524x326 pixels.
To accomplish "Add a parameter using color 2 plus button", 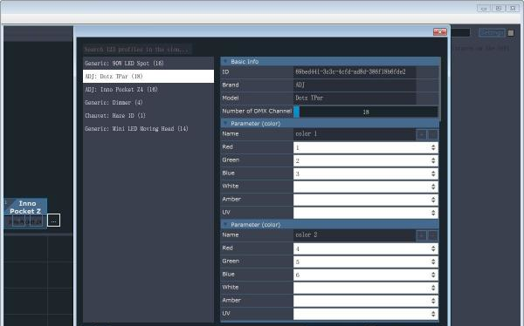I will tap(422, 235).
